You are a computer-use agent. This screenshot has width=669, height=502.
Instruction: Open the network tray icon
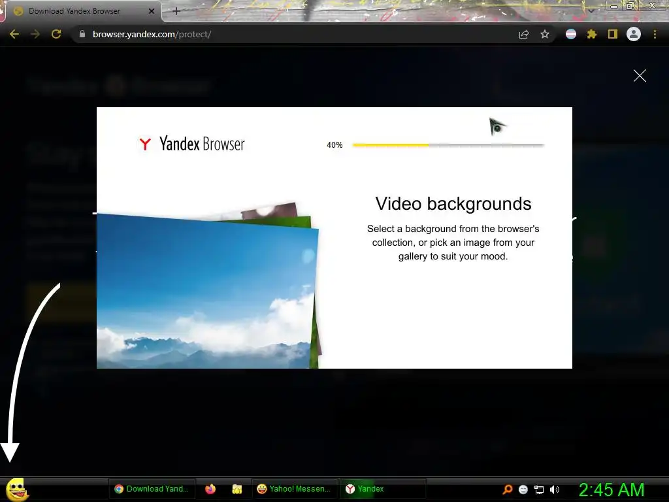tap(539, 490)
